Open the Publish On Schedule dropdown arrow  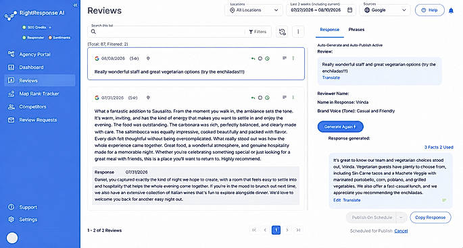(401, 218)
